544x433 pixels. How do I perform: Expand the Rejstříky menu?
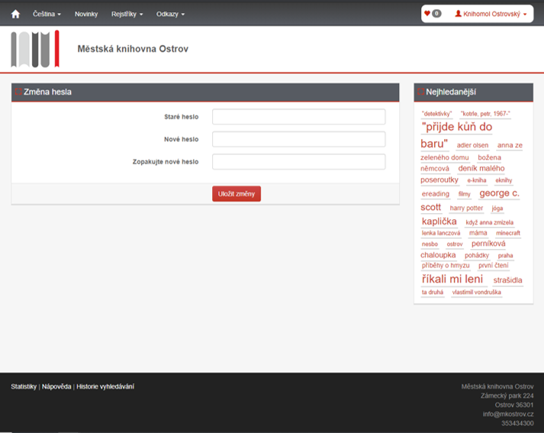point(127,14)
